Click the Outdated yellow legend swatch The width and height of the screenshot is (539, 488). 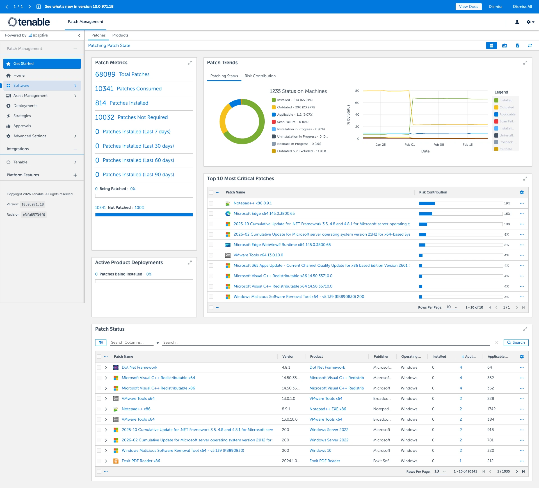click(x=496, y=107)
